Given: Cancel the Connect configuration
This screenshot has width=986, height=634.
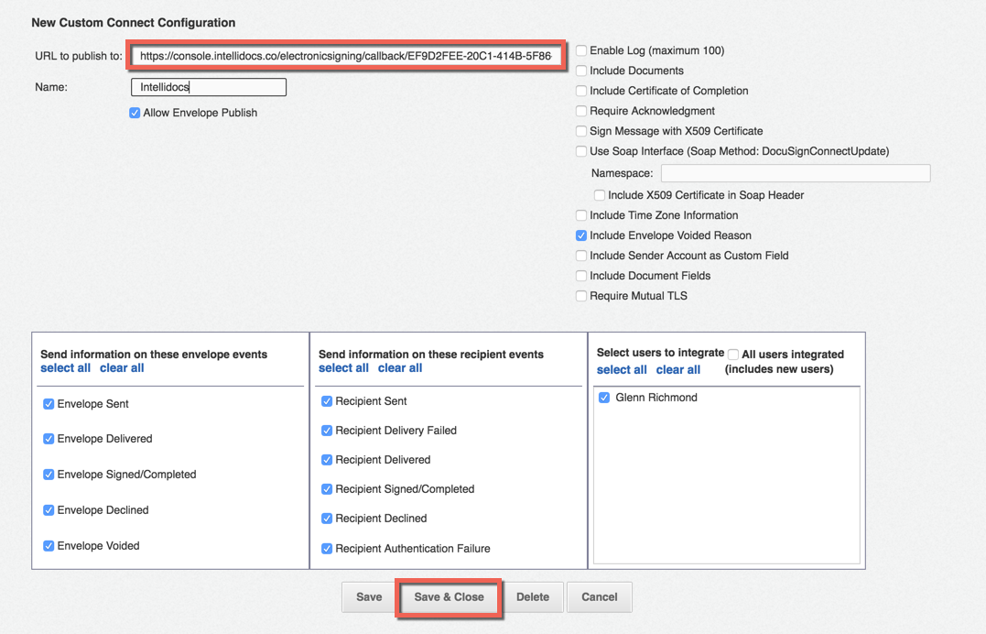Looking at the screenshot, I should [x=600, y=597].
